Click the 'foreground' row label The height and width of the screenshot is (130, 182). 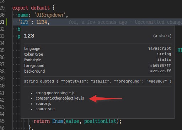pyautogui.click(x=34, y=66)
